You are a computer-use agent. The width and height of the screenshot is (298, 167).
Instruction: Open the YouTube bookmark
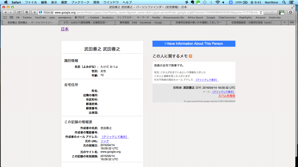click(40, 18)
